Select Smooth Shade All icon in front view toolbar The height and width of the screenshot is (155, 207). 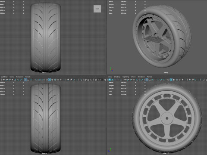tap(50, 80)
